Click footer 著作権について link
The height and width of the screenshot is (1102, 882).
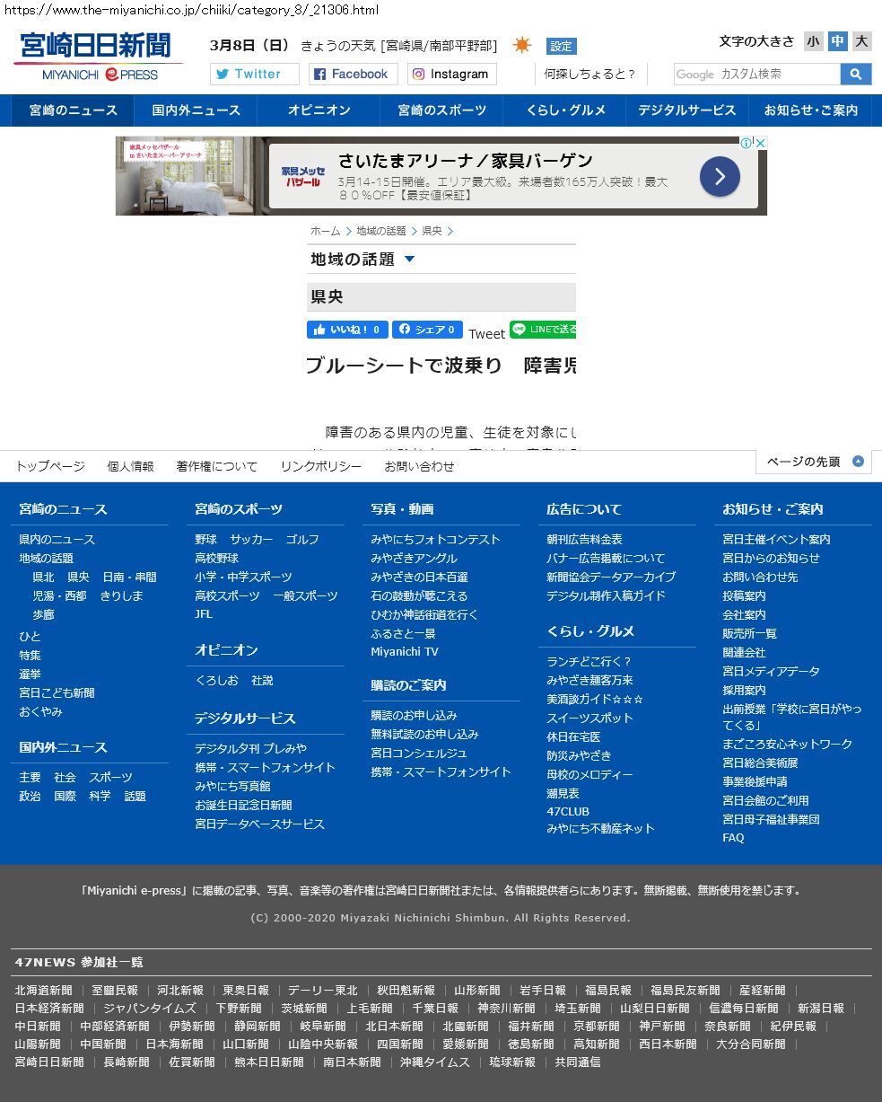(216, 466)
